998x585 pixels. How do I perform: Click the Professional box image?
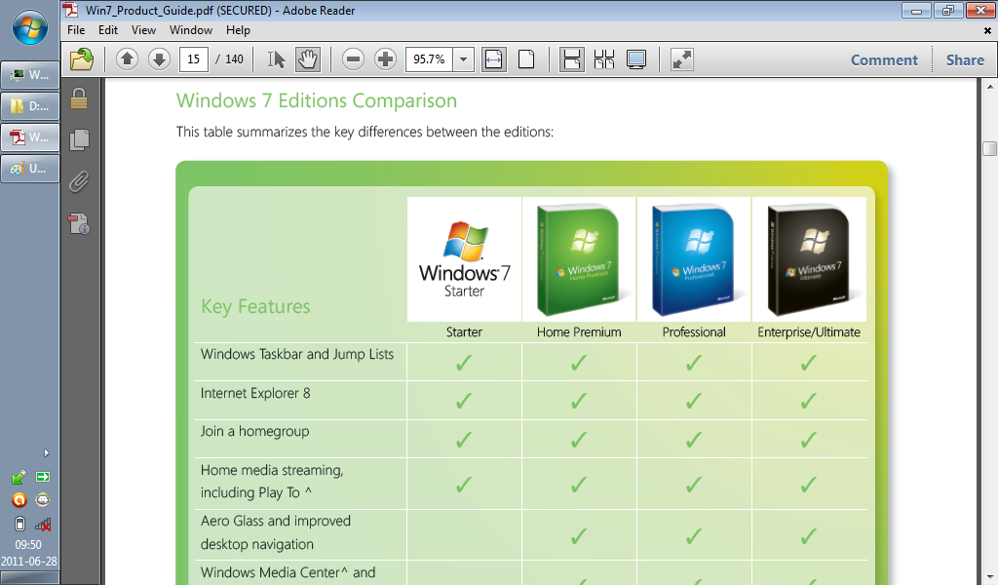[x=694, y=259]
